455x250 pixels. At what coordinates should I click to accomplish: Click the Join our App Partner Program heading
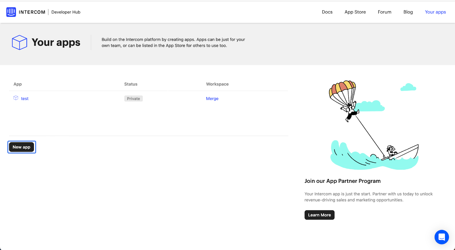(342, 181)
